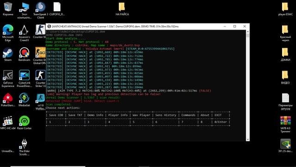This screenshot has height=167, width=296.
Task: Launch cs1.6 Wallba shortcut
Action: 40,102
